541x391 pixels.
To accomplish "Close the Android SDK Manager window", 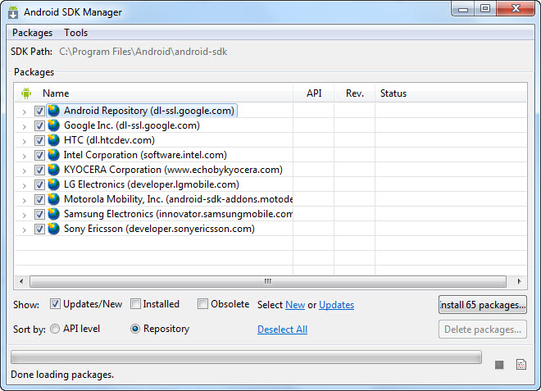I will 516,9.
